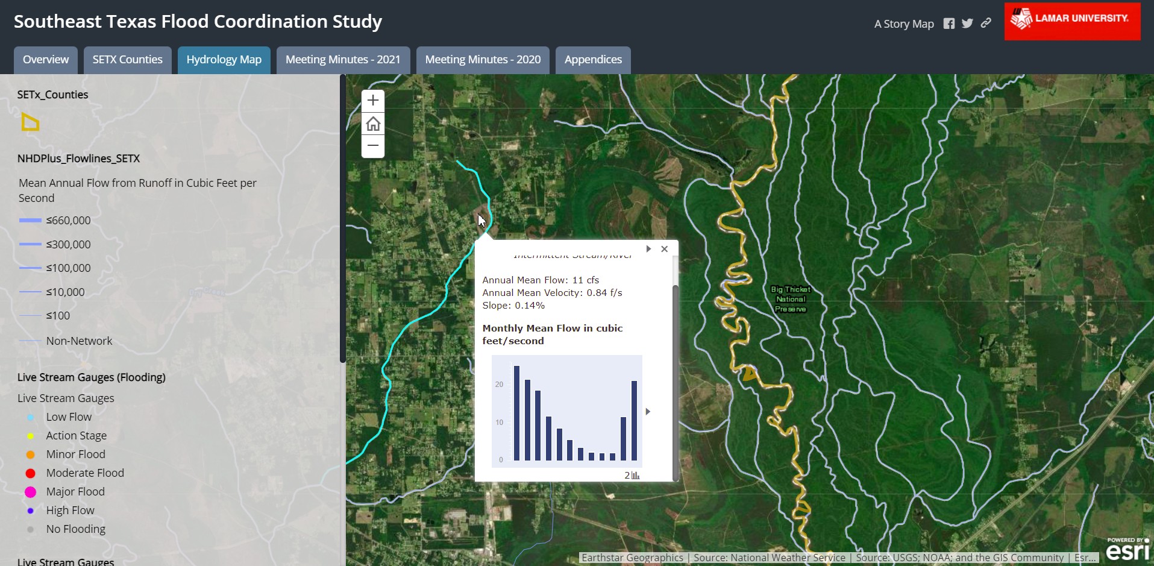Close the stream info popup
The width and height of the screenshot is (1154, 566).
click(664, 249)
